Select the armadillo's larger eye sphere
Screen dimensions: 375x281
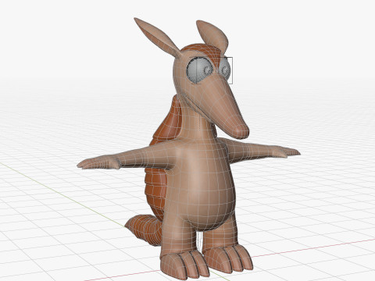point(199,69)
